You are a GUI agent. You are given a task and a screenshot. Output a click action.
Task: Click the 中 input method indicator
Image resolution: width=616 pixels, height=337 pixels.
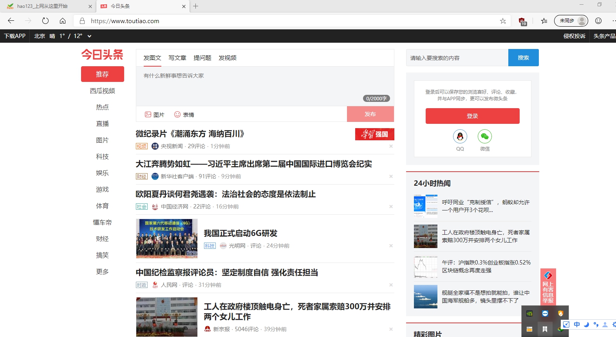tap(577, 324)
